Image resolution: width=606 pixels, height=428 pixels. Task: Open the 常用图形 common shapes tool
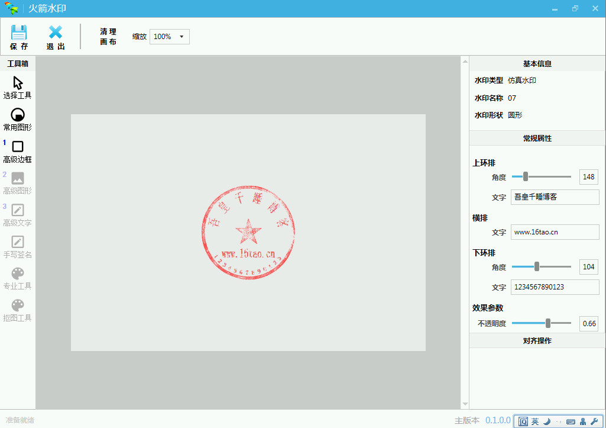click(x=18, y=115)
